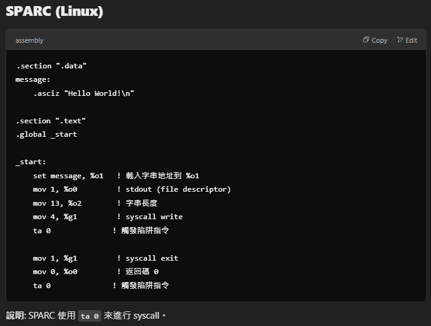Click the bold 說明 text below code
This screenshot has width=431, height=326.
(x=15, y=316)
